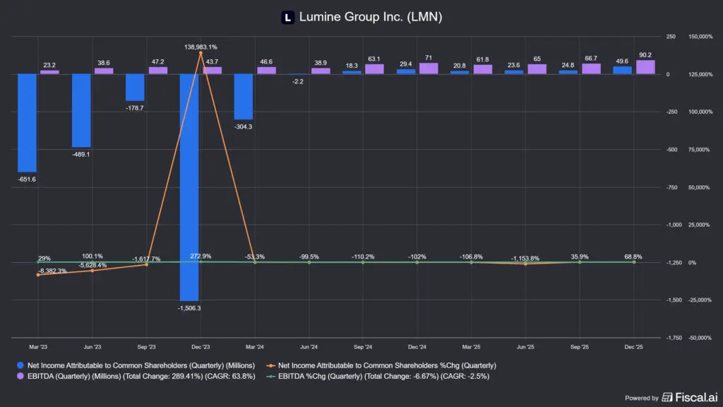Click orange line point at Mar '23
Screen dimensions: 723x407
(38, 275)
